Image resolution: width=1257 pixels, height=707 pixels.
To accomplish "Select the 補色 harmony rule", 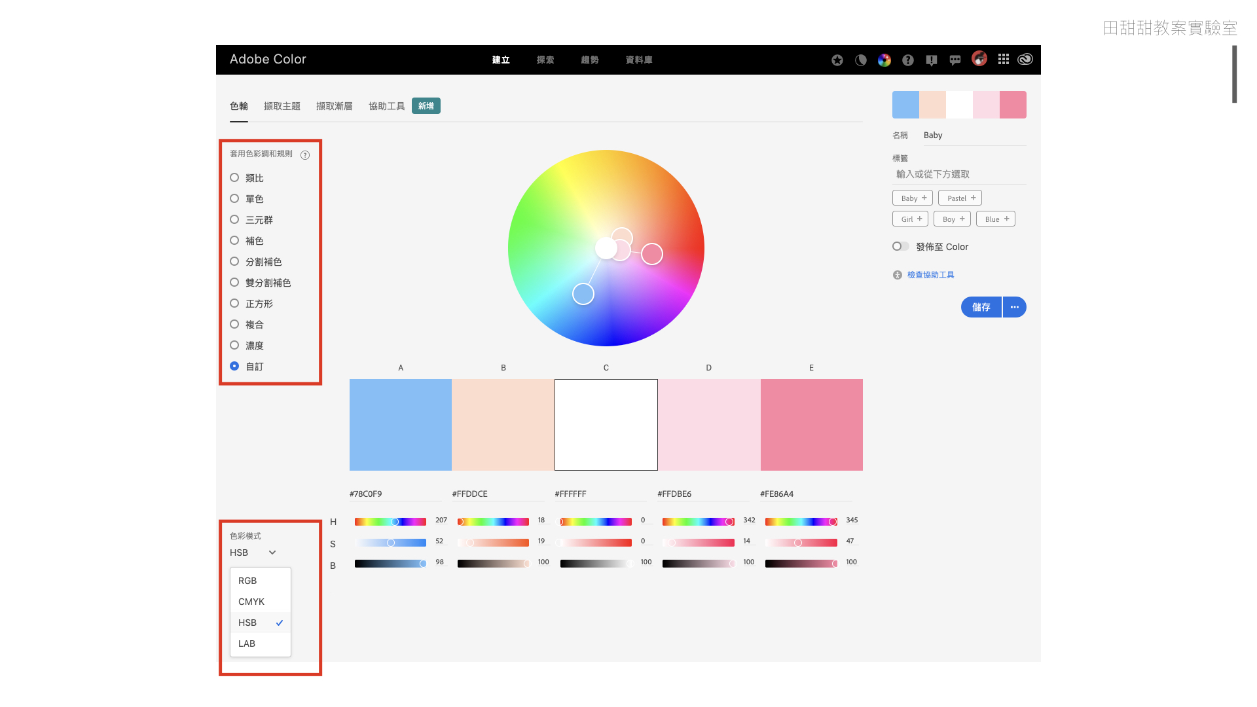I will 234,241.
